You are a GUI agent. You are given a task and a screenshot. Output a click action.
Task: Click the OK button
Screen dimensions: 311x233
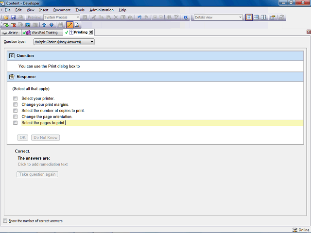[x=23, y=137]
